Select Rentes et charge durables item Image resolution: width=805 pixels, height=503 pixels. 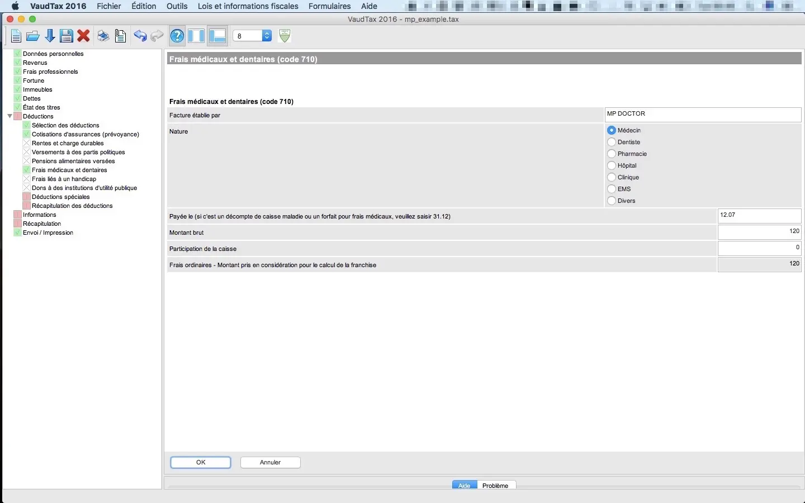coord(68,143)
